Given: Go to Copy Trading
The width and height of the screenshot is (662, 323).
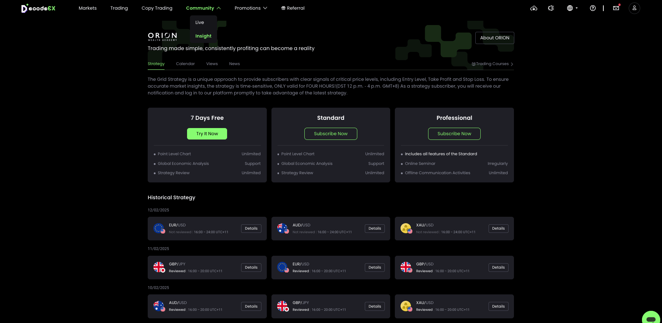Looking at the screenshot, I should (x=157, y=8).
